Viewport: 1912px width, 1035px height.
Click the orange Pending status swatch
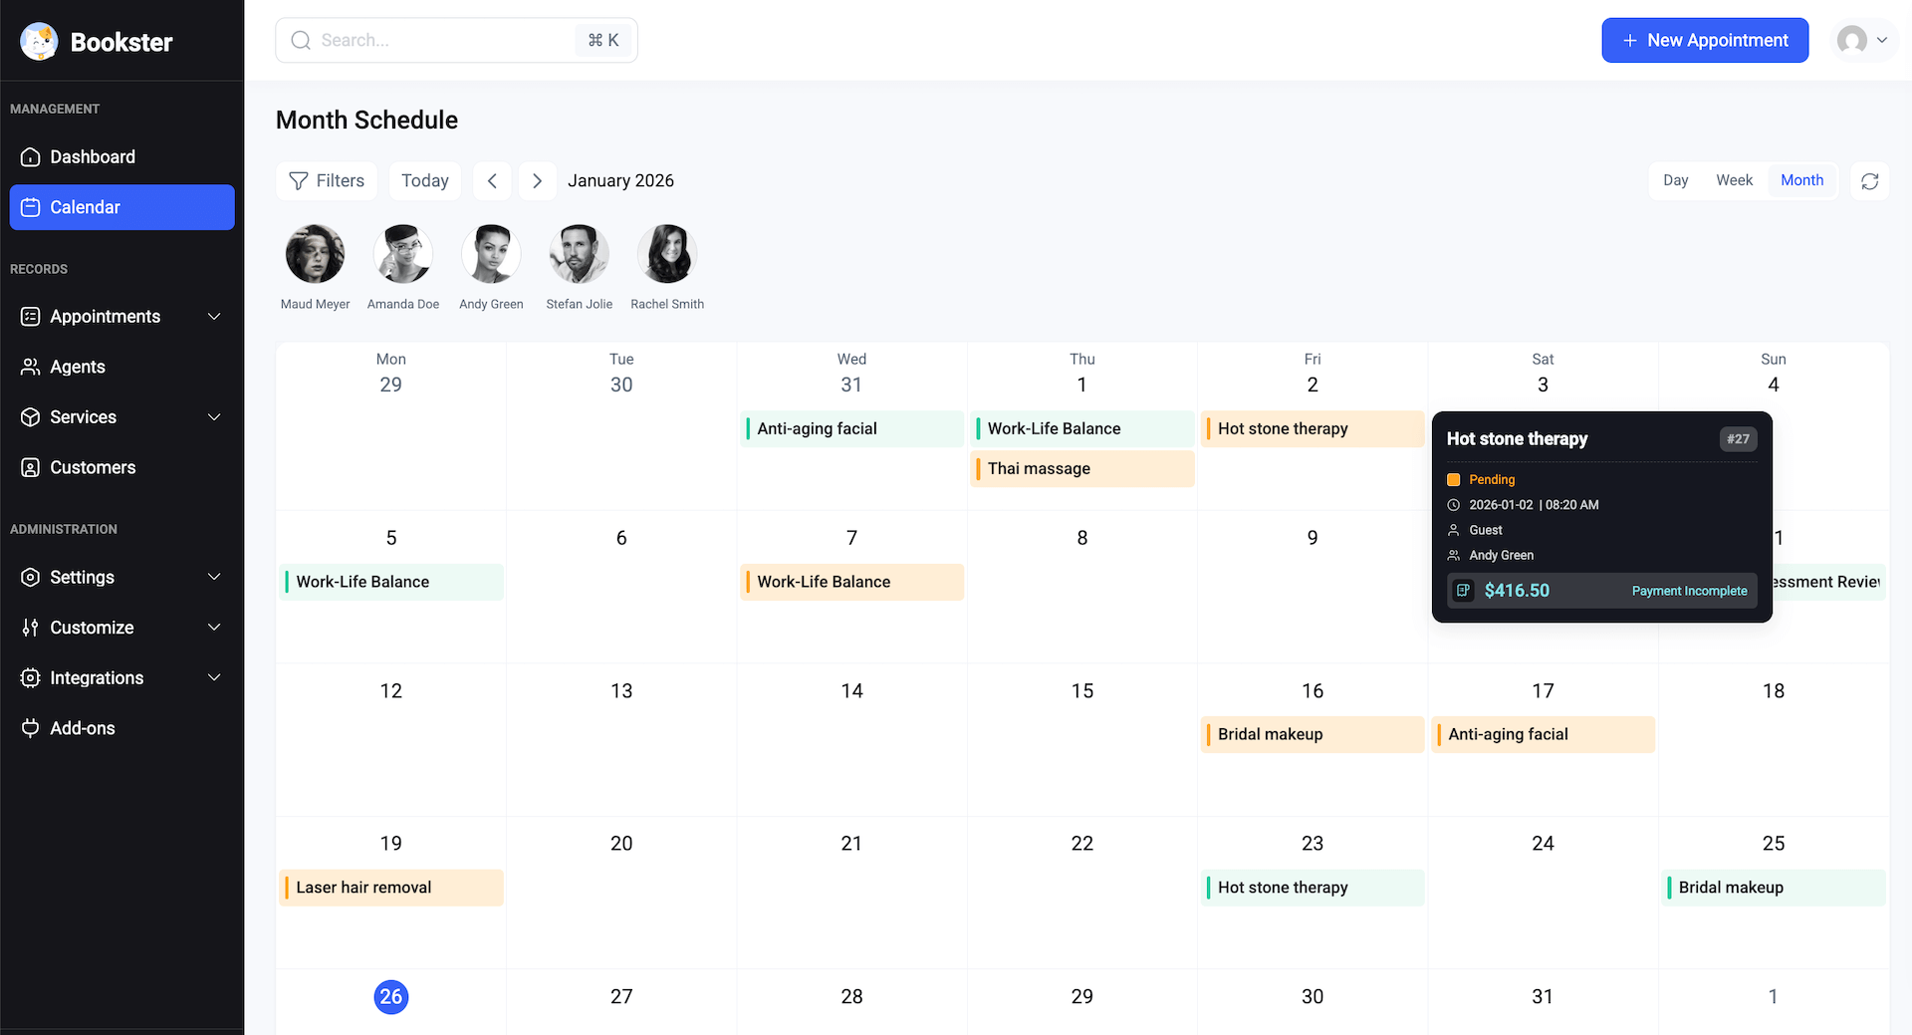(1453, 480)
